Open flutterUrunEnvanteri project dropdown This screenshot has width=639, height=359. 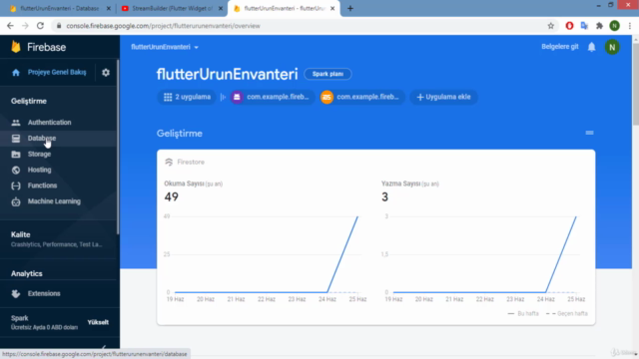coord(165,47)
